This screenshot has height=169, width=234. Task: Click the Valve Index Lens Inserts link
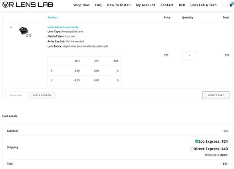(63, 27)
